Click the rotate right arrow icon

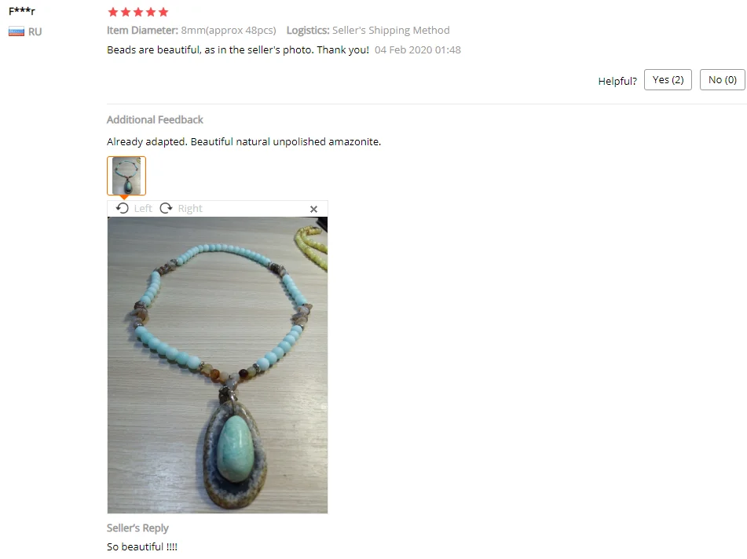[166, 208]
